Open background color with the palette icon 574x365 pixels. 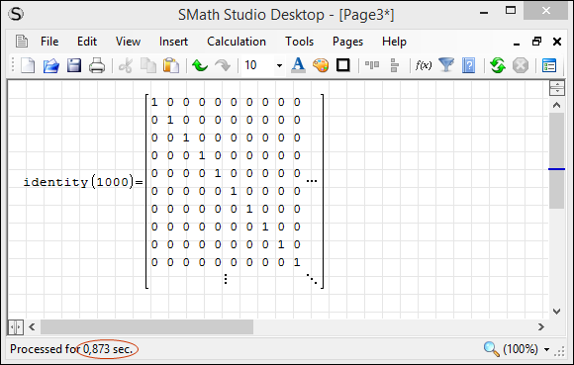coord(321,66)
